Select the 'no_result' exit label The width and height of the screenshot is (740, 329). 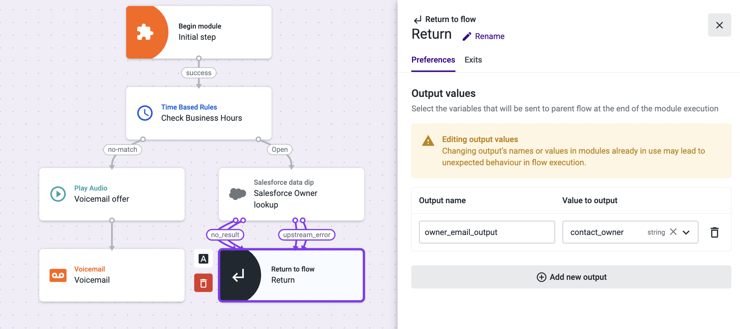[225, 235]
